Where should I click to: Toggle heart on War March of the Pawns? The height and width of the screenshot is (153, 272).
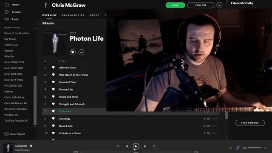point(53,75)
